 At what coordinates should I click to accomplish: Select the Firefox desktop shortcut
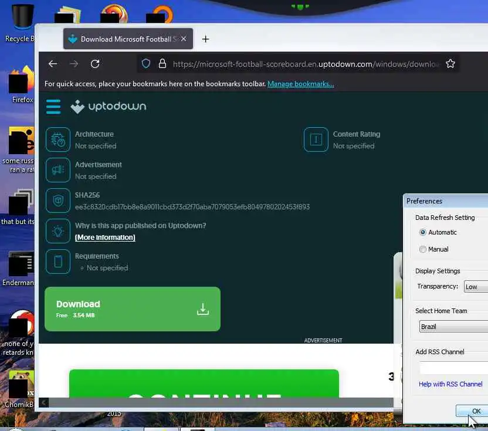[x=22, y=84]
